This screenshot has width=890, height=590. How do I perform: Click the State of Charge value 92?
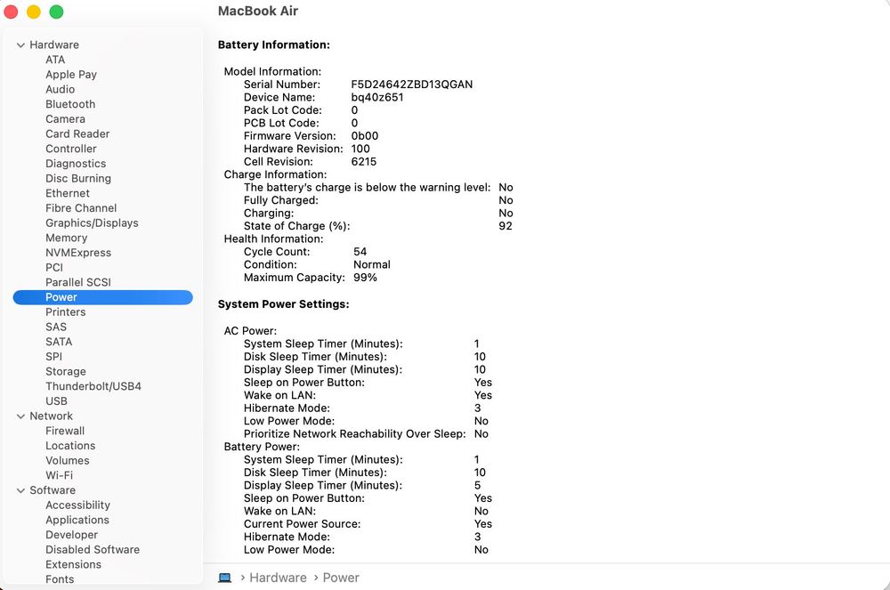click(x=506, y=226)
